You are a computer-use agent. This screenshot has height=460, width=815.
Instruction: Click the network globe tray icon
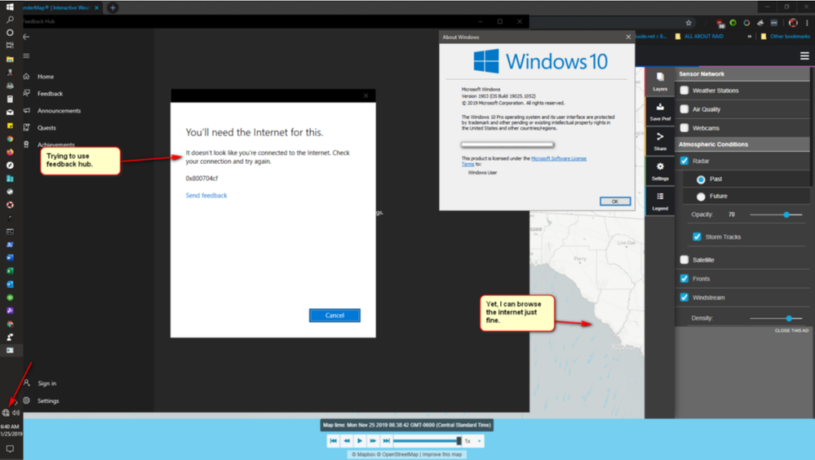click(6, 413)
